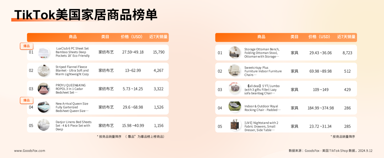Click the sales figure 8,723
Viewport: 384px width, 158px height.
[347, 53]
